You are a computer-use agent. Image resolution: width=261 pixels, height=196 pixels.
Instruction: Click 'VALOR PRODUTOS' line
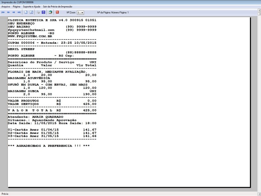click(x=52, y=101)
